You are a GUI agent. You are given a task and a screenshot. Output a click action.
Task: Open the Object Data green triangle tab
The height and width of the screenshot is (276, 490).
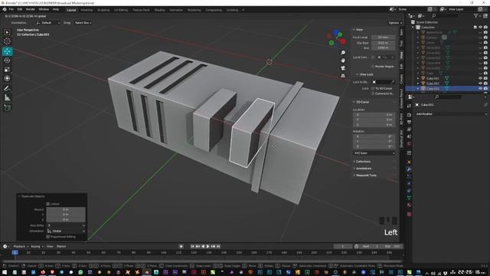click(x=409, y=198)
